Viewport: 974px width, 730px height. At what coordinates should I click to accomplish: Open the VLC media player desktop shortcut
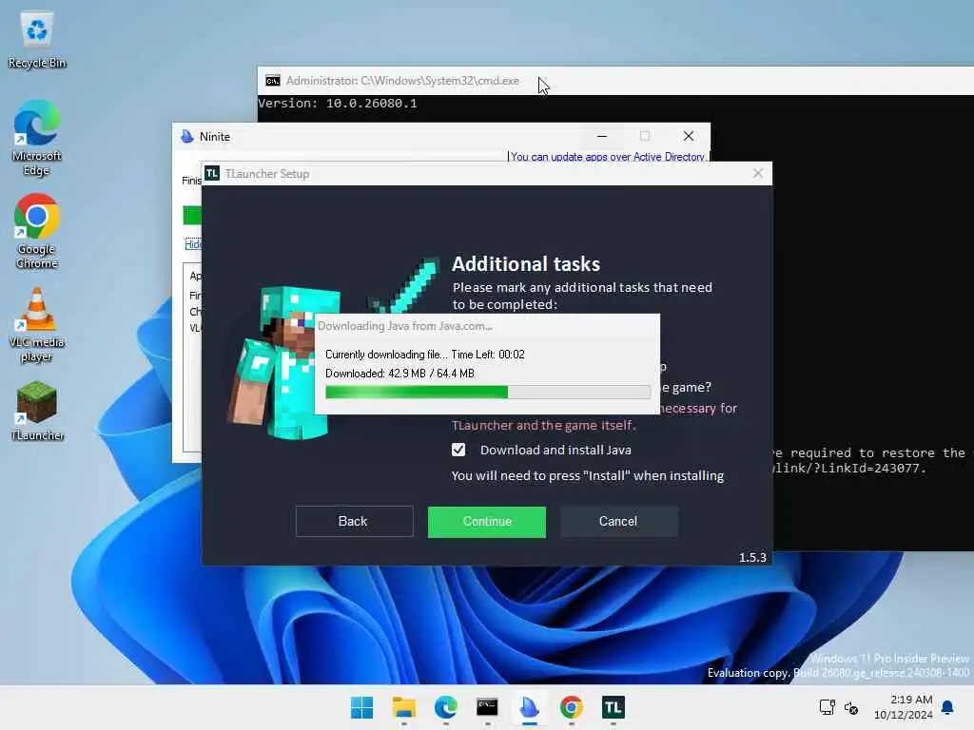point(37,325)
